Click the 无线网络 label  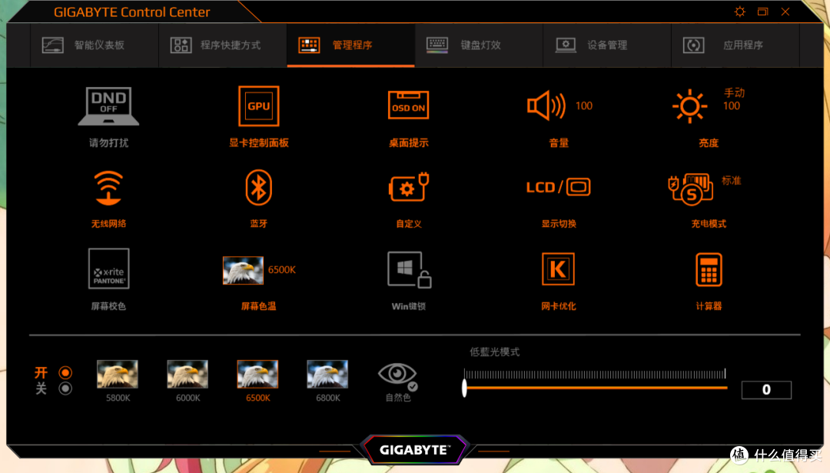point(108,224)
